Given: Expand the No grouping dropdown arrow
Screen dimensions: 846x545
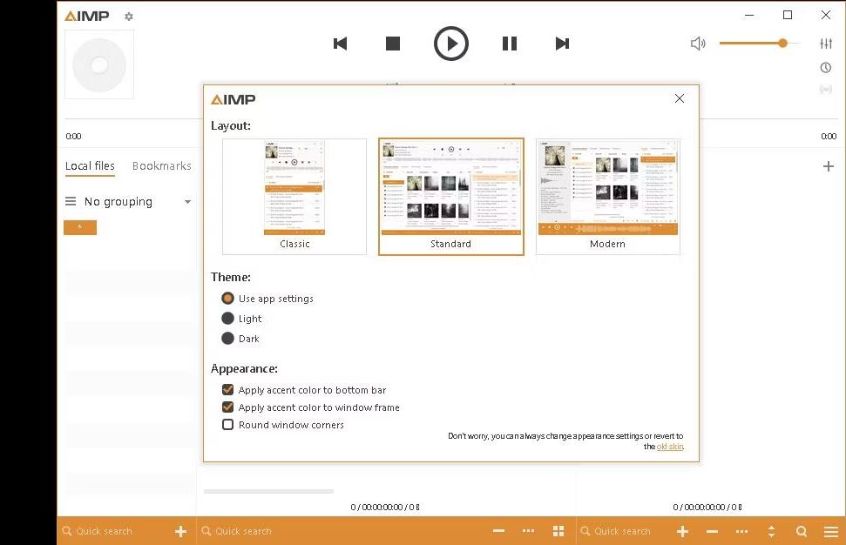Looking at the screenshot, I should (188, 202).
